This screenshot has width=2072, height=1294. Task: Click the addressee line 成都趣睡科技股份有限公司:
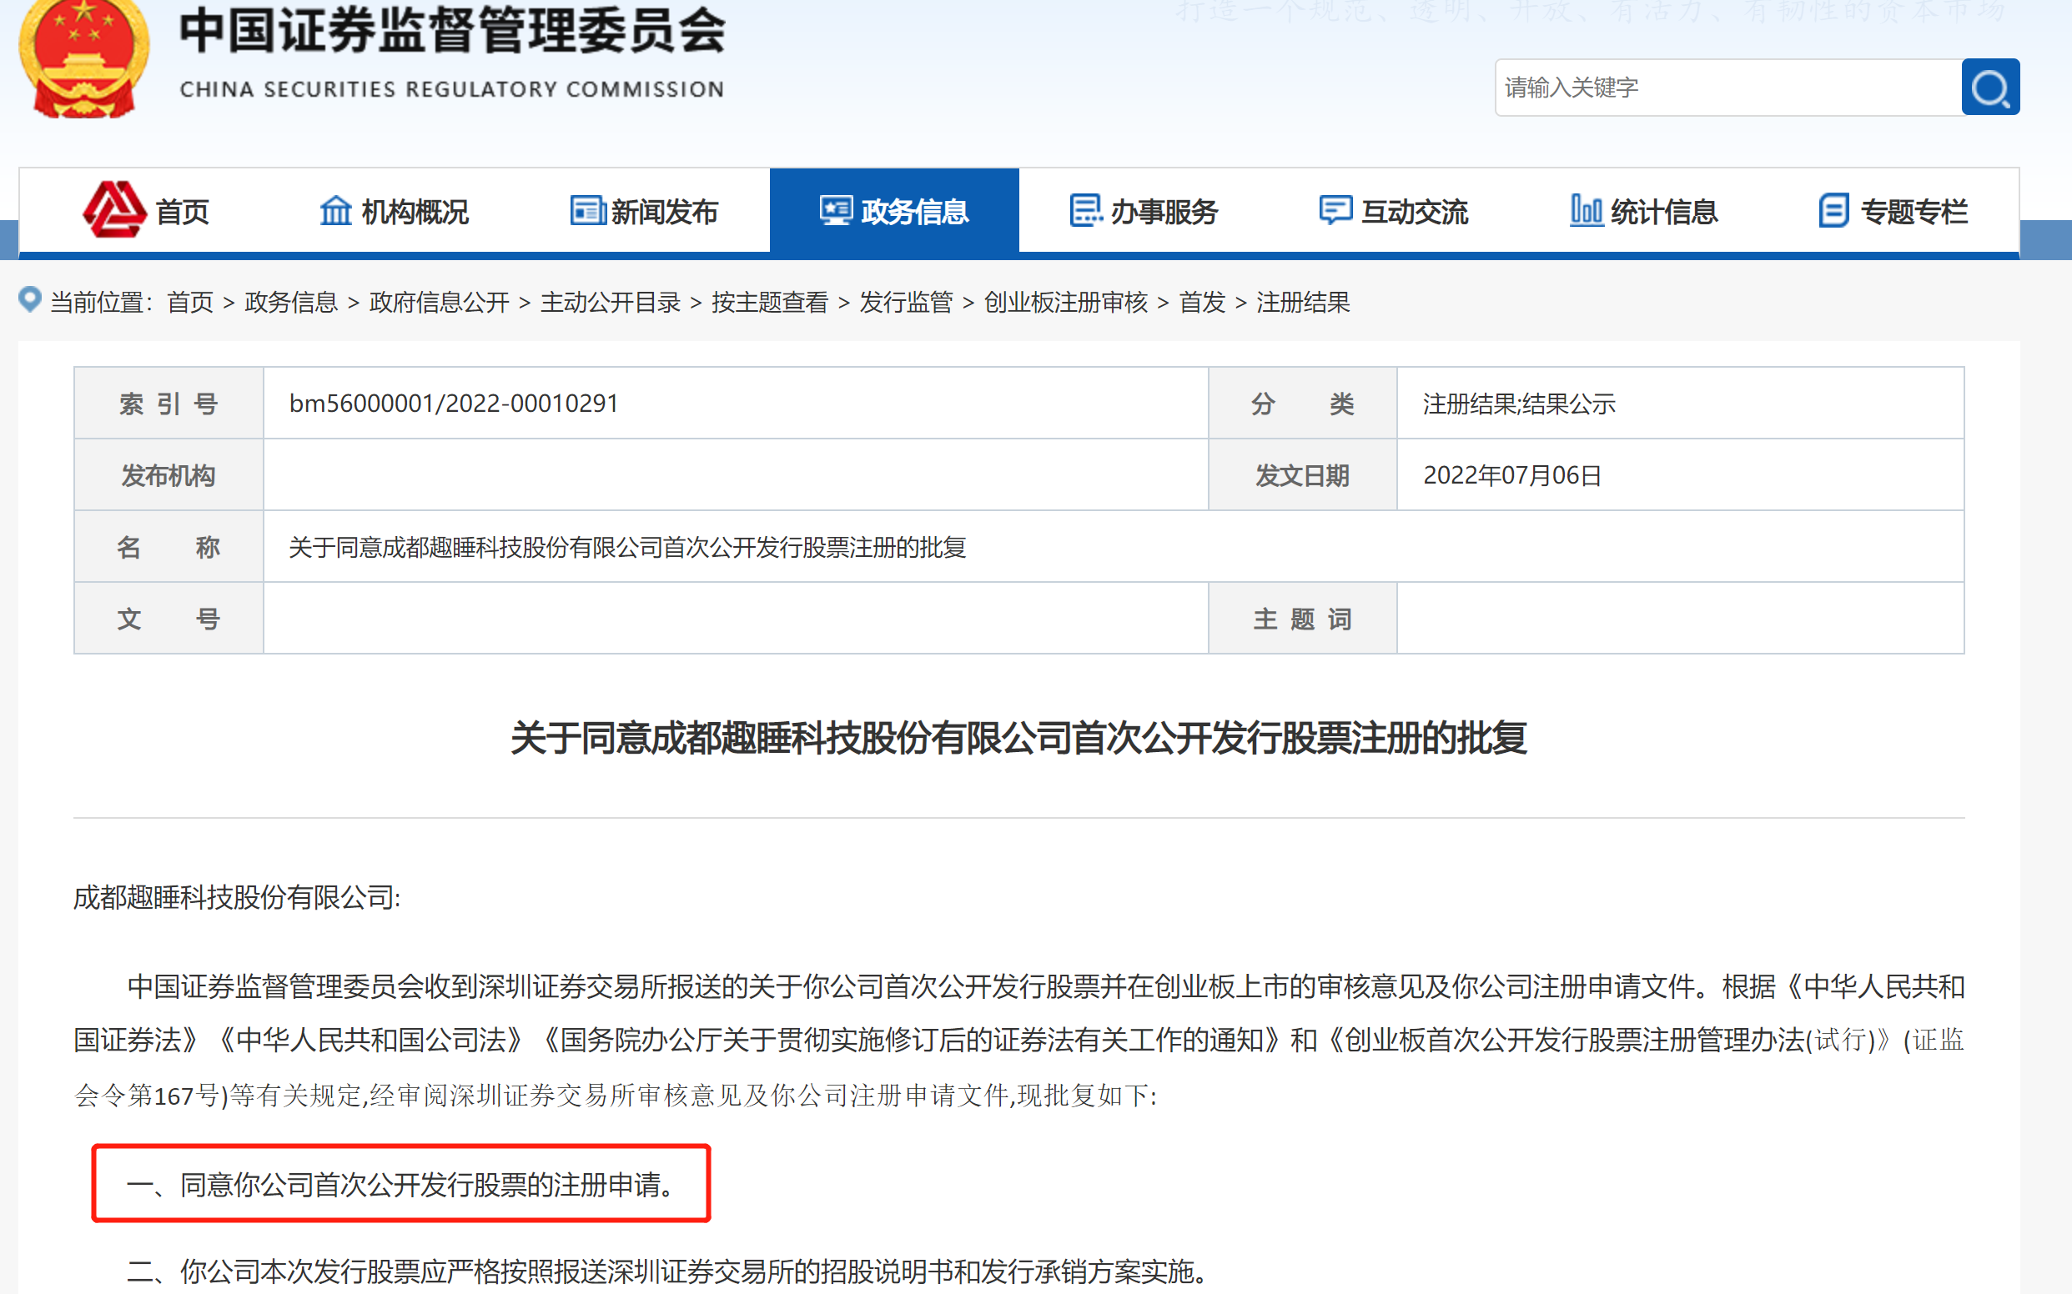click(237, 897)
